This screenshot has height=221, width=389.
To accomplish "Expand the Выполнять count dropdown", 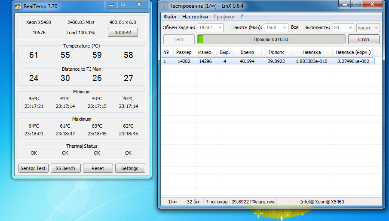I will tap(350, 28).
